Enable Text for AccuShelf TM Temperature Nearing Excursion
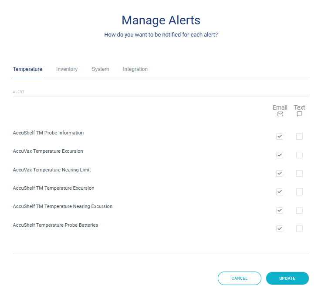 [299, 210]
